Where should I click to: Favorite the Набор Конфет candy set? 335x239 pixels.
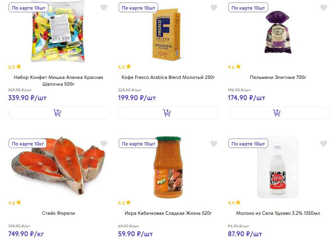point(104,8)
